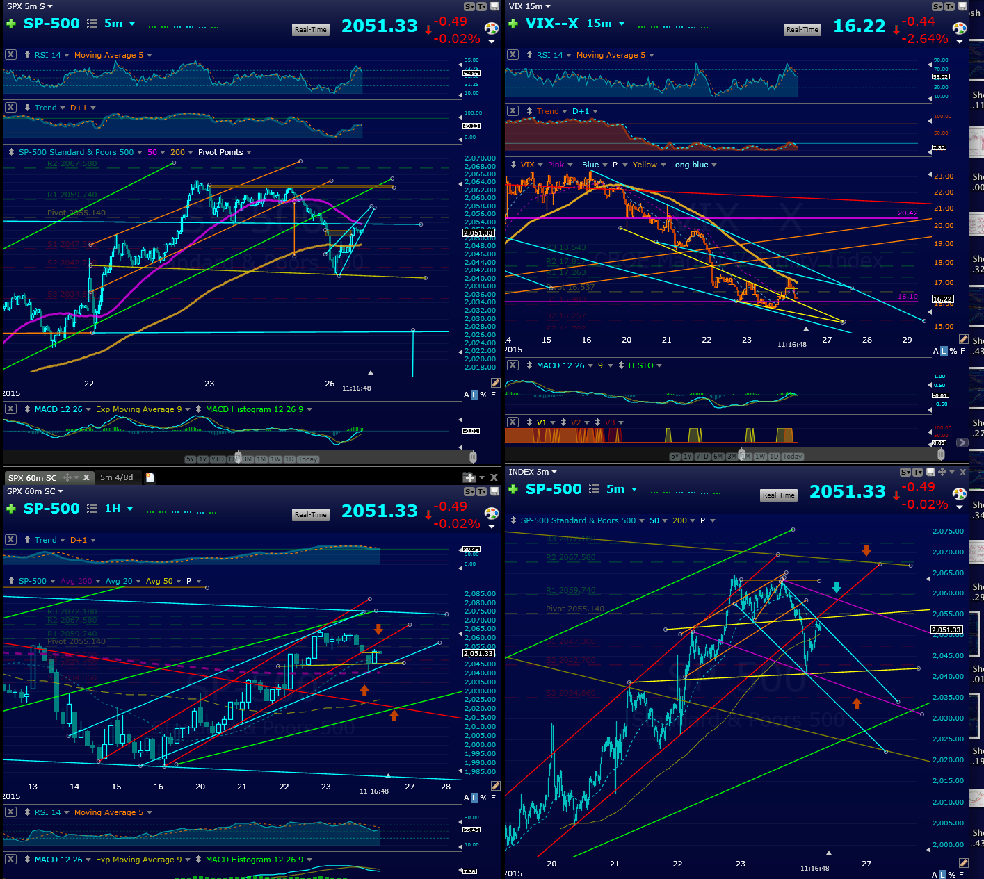Open the color palette in INDEX 5m chart
Image resolution: width=984 pixels, height=879 pixels.
click(x=960, y=495)
